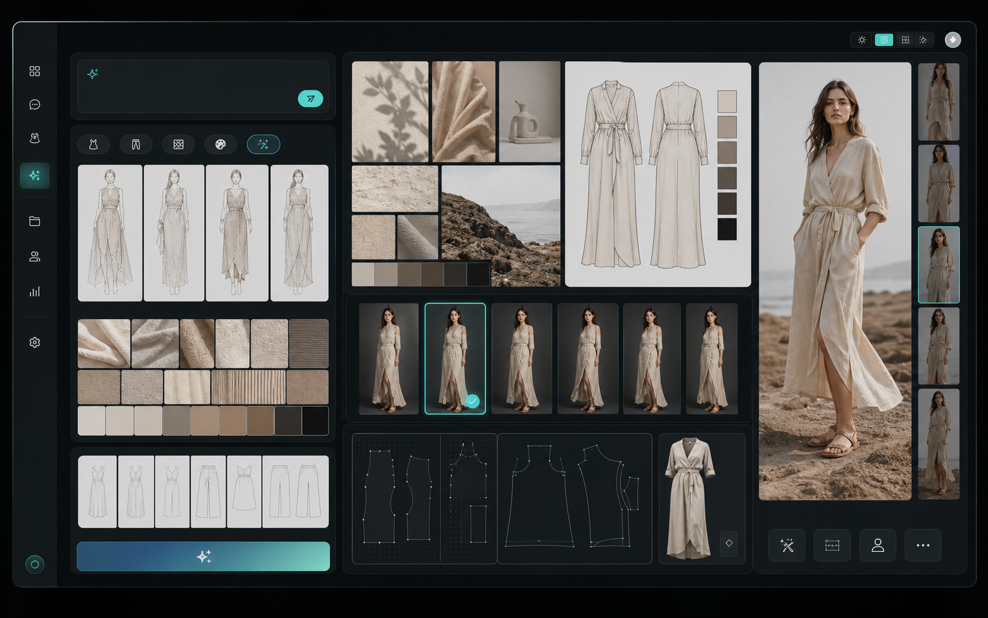Select the first garment flat sketch in the bottom row

click(97, 492)
